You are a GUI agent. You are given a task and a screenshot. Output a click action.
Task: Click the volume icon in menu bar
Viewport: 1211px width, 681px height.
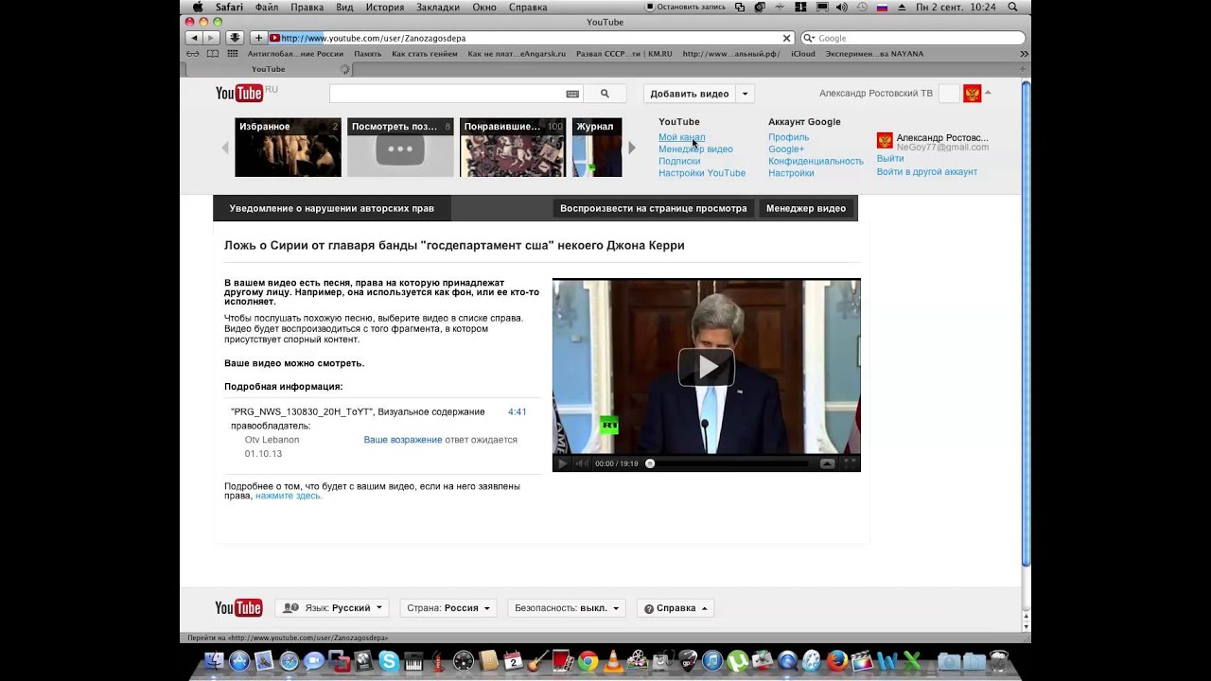pos(842,7)
